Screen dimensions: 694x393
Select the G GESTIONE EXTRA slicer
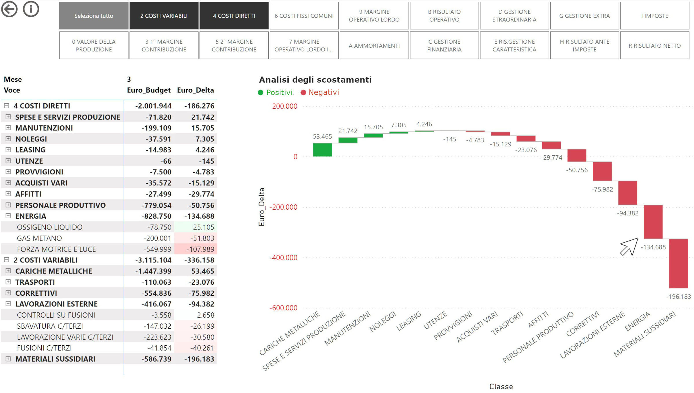[x=584, y=16]
